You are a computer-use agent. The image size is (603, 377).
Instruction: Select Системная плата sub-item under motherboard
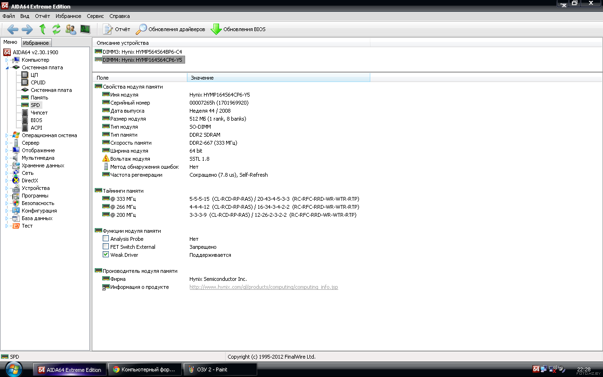(51, 90)
